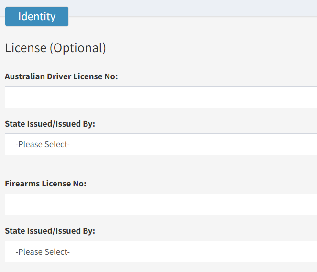317x272 pixels.
Task: Click empty space between state dropdown and Firearms label
Action: pyautogui.click(x=161, y=167)
